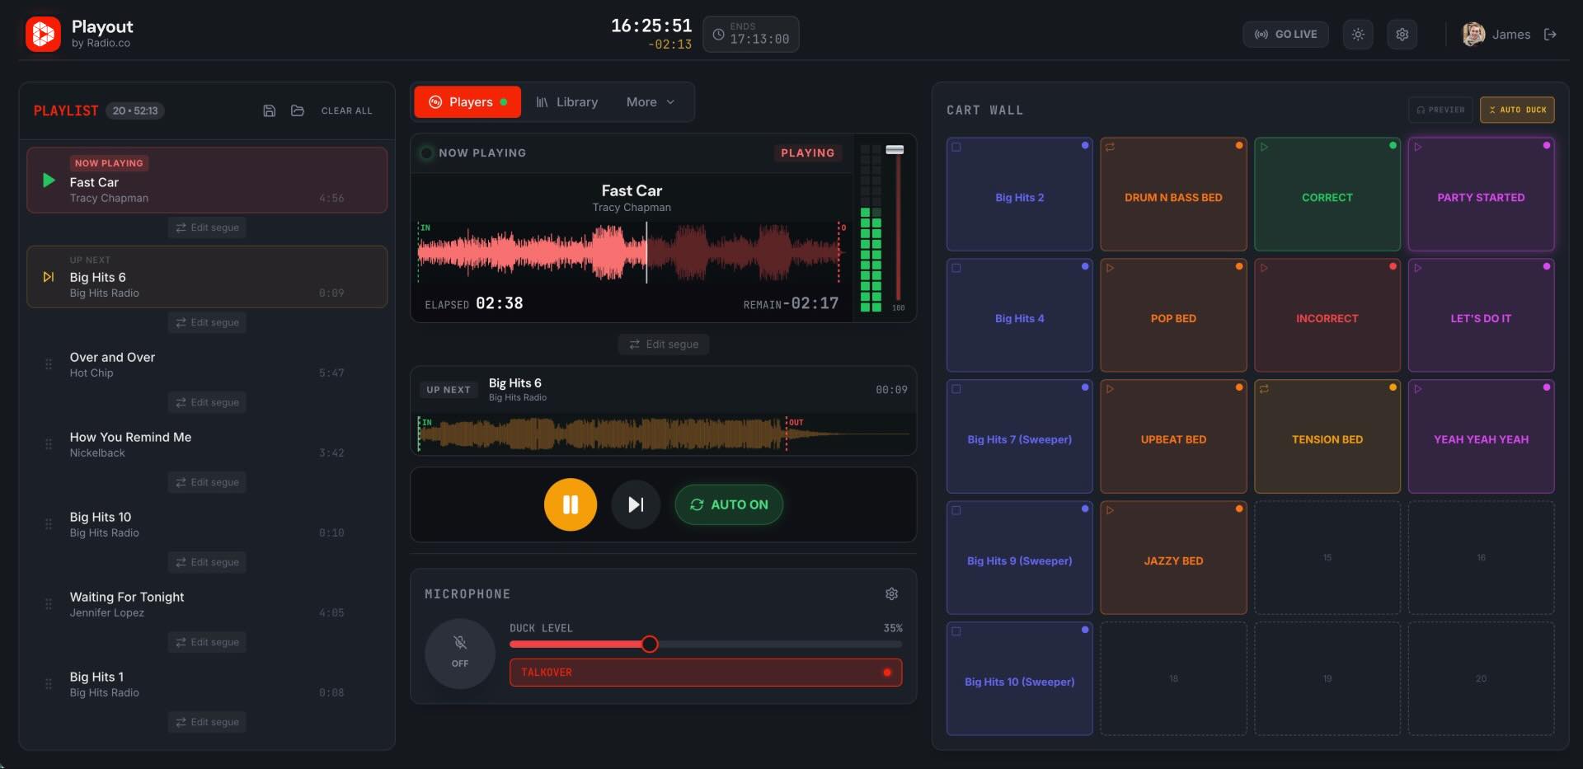Screen dimensions: 1583x769
Task: Click Edit segue below Waiting For Tonight
Action: pos(207,642)
